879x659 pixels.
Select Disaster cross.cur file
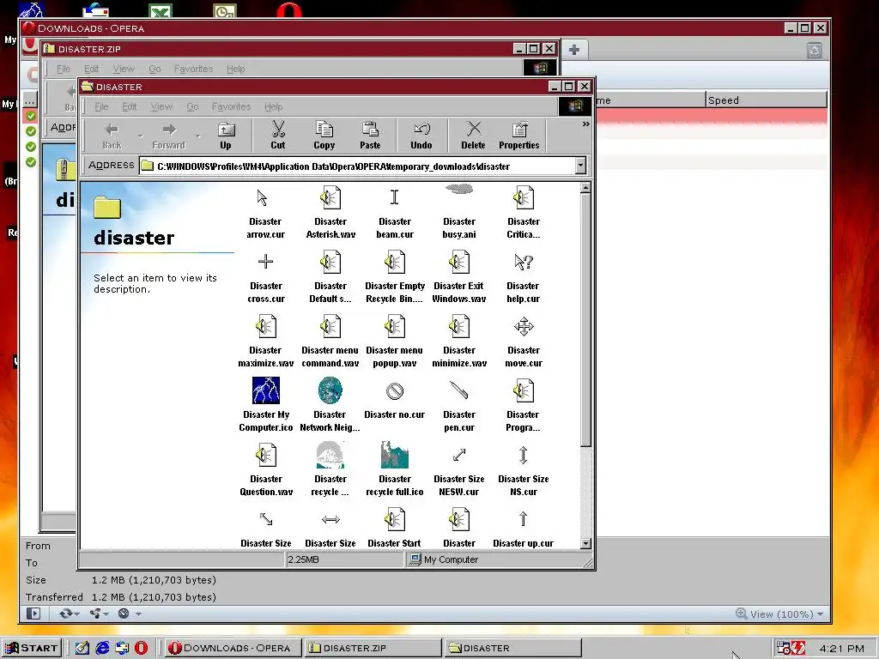266,277
